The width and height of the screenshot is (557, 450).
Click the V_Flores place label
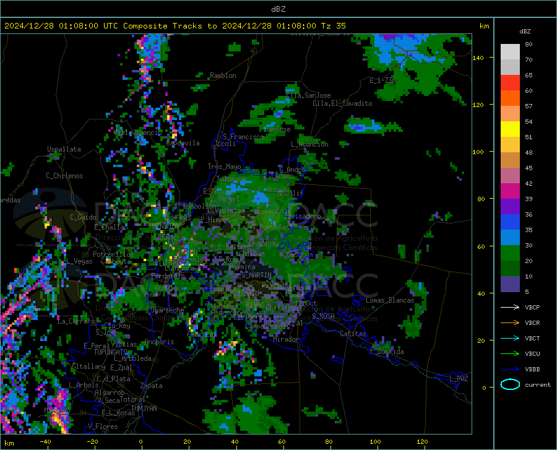[x=103, y=426]
